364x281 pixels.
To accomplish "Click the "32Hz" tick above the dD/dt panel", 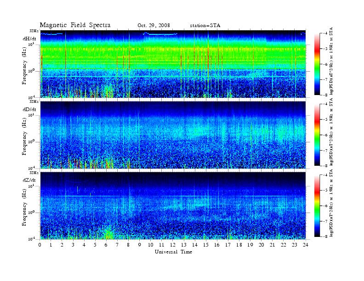I will (34, 101).
